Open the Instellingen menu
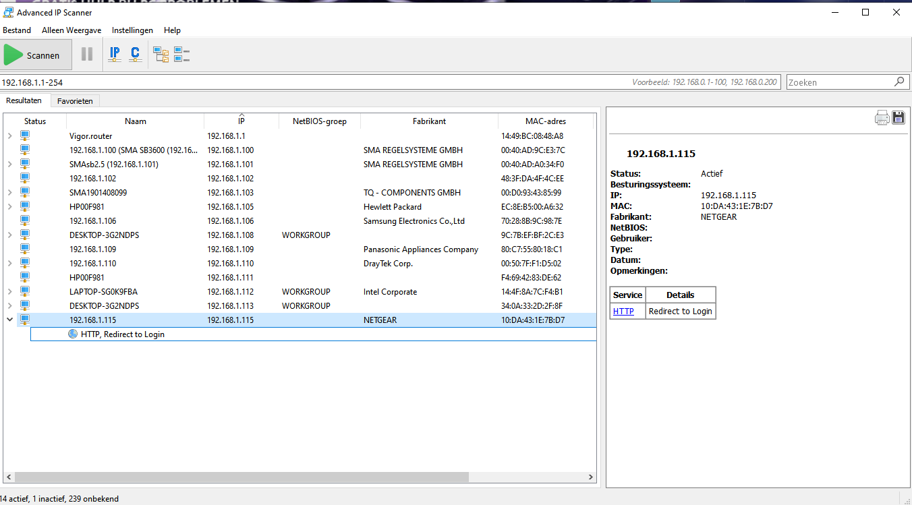Screen dimensions: 912x505 click(x=132, y=30)
